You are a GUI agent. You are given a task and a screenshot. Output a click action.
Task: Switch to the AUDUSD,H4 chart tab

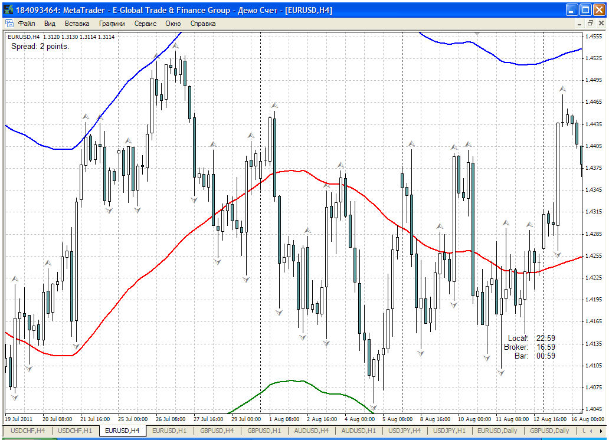point(311,431)
